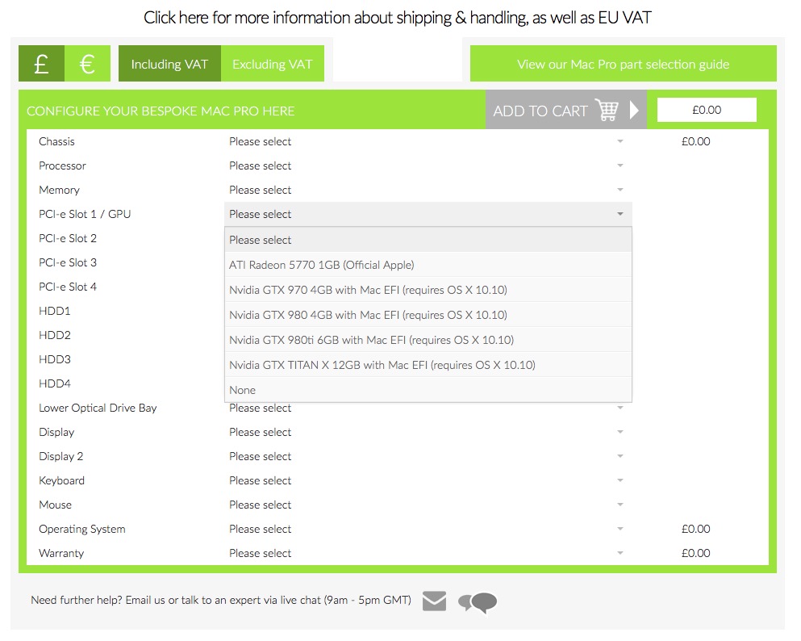
Task: Click the play arrow beside Add to Cart
Action: (x=634, y=110)
